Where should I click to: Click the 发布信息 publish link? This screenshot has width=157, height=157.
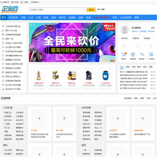tap(143, 31)
